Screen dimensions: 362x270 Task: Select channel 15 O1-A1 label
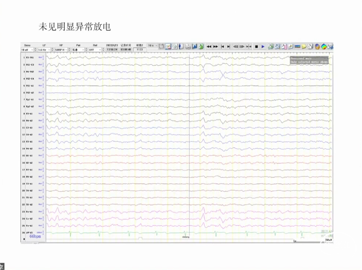pyautogui.click(x=28, y=156)
